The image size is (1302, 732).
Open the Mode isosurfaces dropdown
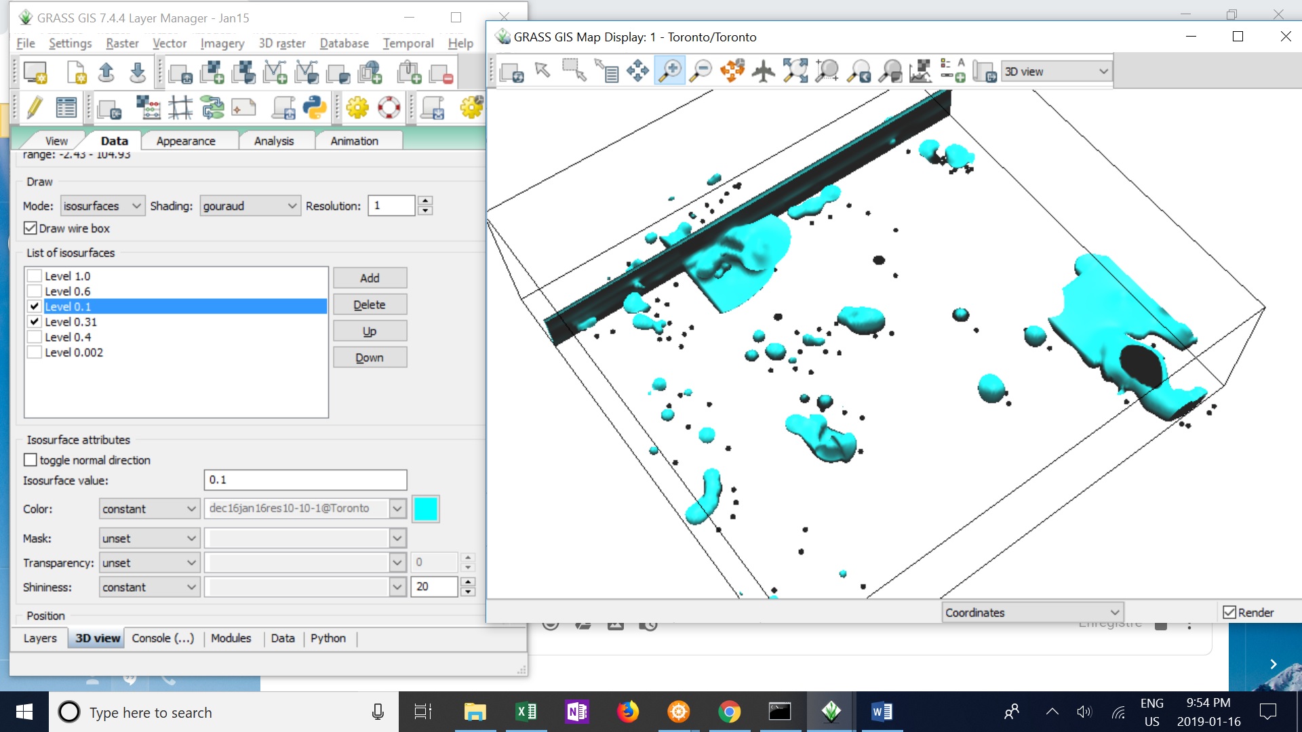[x=102, y=206]
